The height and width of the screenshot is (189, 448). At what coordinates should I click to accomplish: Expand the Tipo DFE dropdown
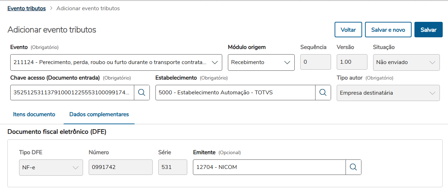click(x=75, y=168)
